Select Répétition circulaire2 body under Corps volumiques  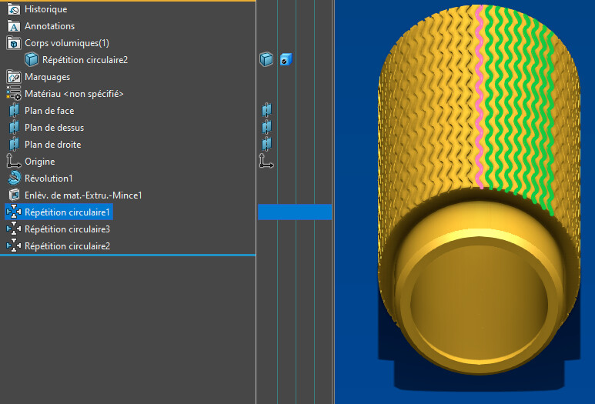click(85, 60)
